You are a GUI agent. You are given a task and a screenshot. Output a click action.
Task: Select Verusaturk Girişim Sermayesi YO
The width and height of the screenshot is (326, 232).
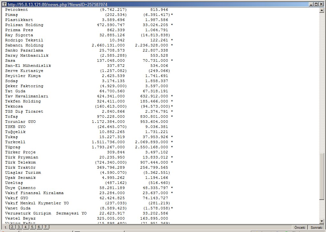coord(46,213)
